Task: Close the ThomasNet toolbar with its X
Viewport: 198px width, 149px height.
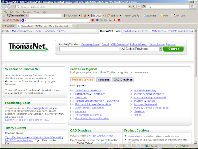Action: [x=4, y=15]
